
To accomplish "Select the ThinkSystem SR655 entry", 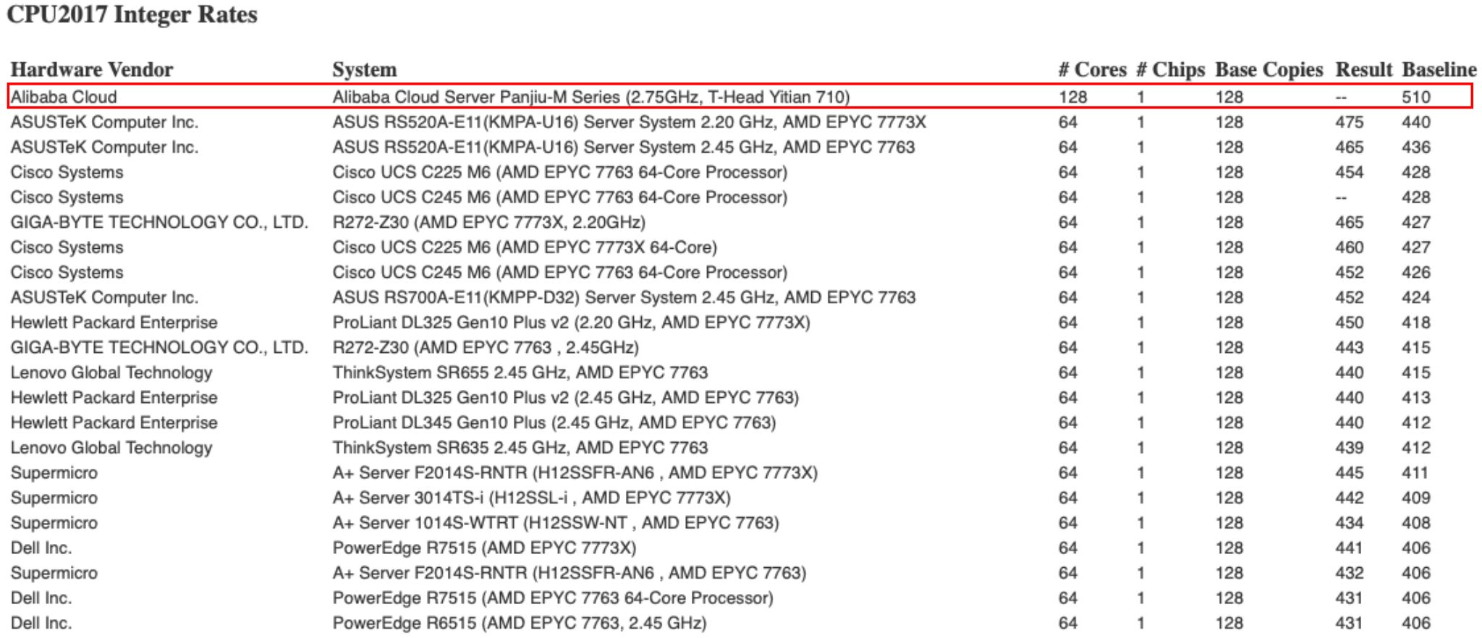I will (520, 373).
